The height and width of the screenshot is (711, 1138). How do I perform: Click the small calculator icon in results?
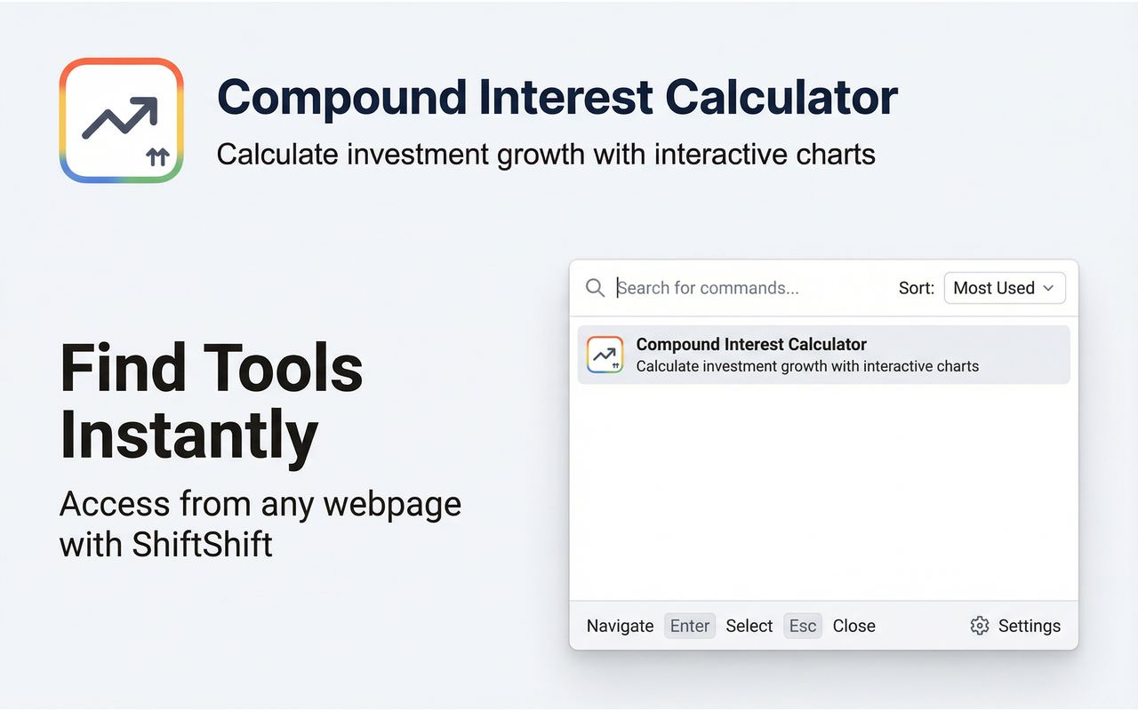pyautogui.click(x=605, y=355)
